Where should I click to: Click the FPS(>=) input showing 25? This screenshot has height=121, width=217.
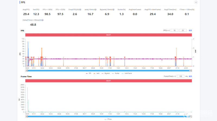(183, 31)
